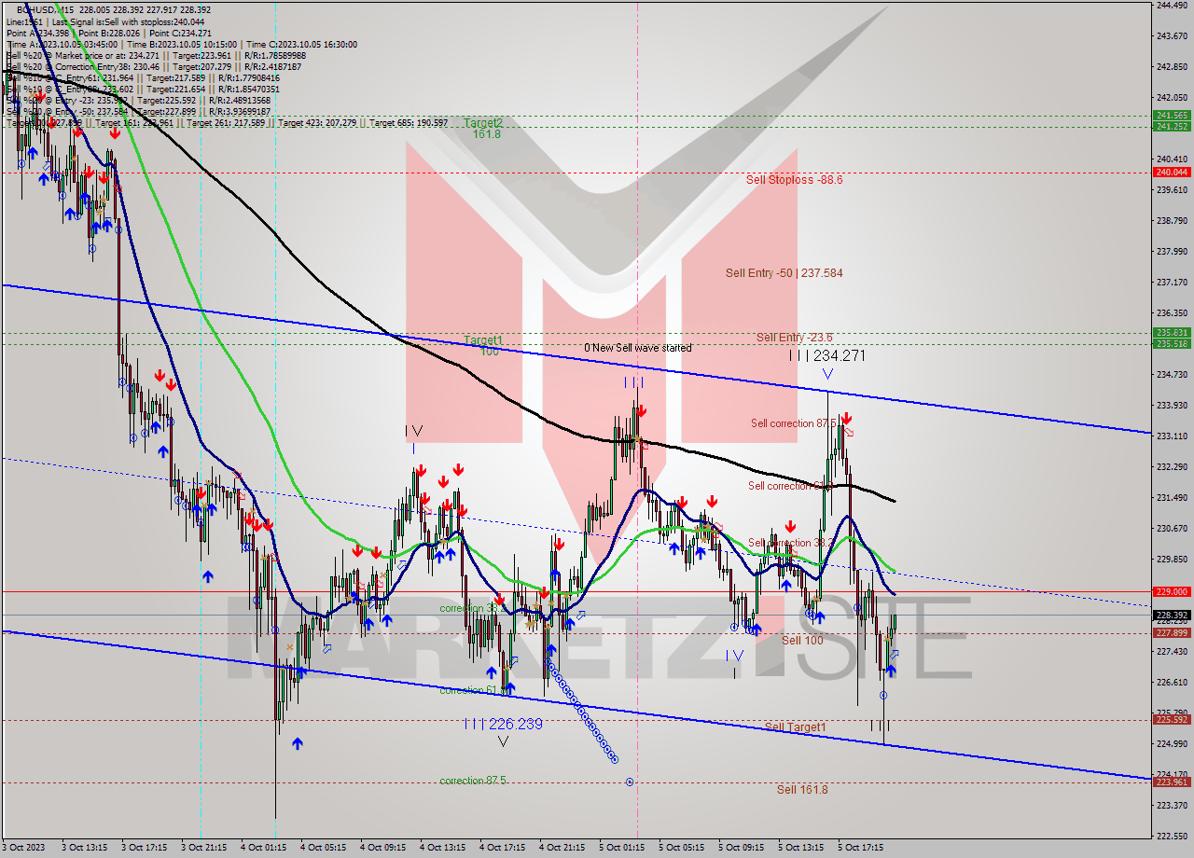Click the 'Sell Target1' label
This screenshot has width=1194, height=858.
[795, 727]
